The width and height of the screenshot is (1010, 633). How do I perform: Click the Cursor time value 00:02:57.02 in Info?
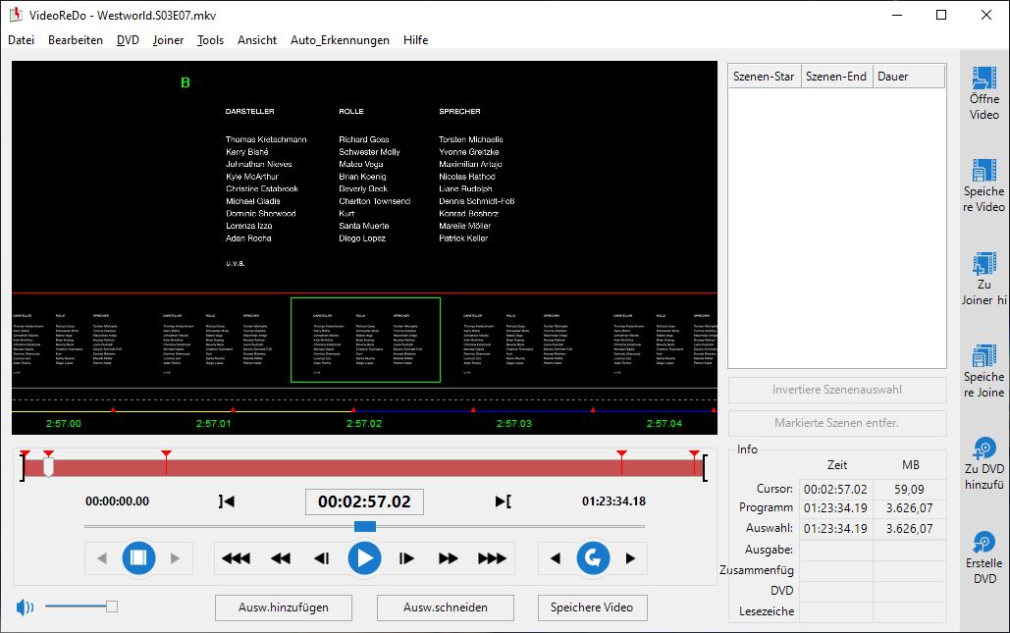coord(835,490)
